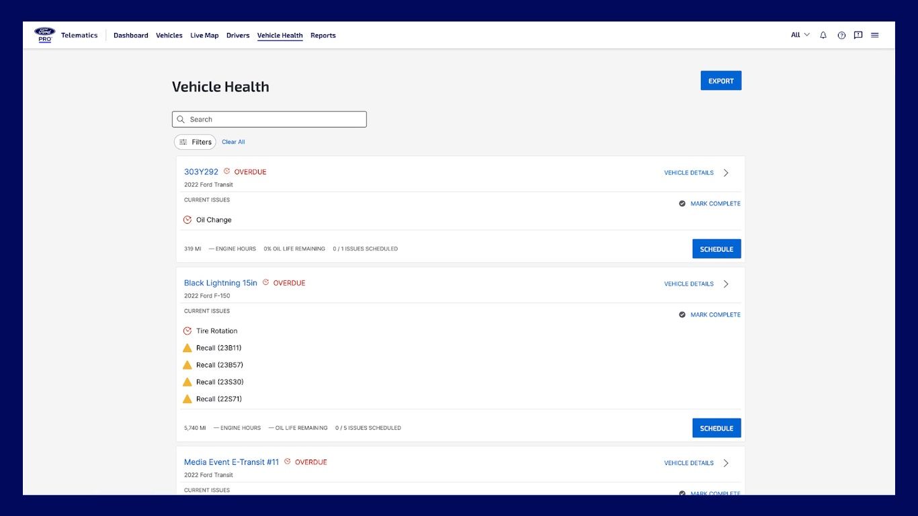Click warning triangle for Recall (23B57)

(x=187, y=365)
